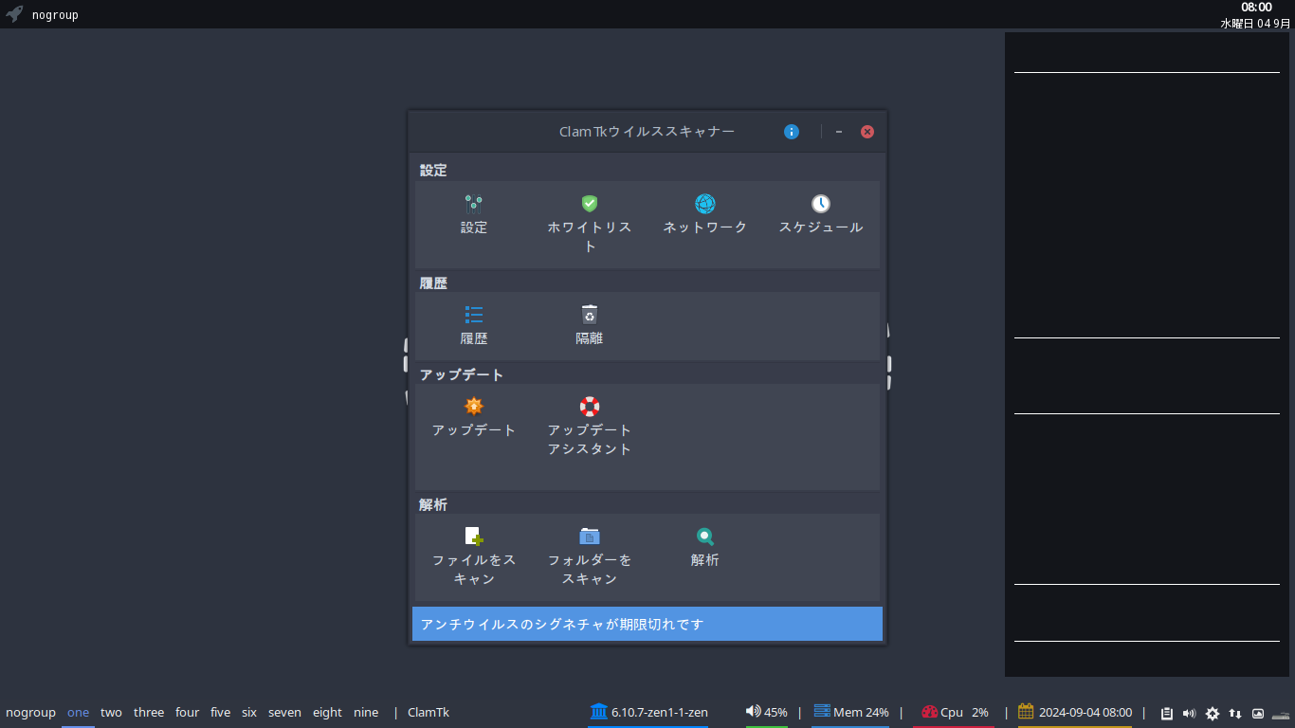Switch to workspace eight
Viewport: 1295px width, 728px height.
328,712
